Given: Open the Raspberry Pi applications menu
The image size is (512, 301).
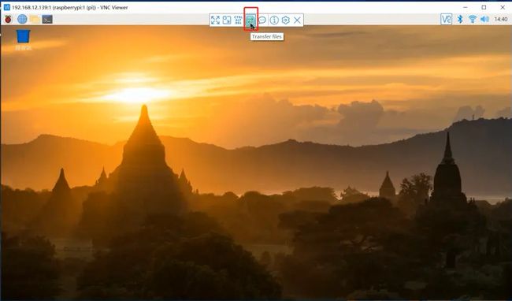Looking at the screenshot, I should point(8,19).
